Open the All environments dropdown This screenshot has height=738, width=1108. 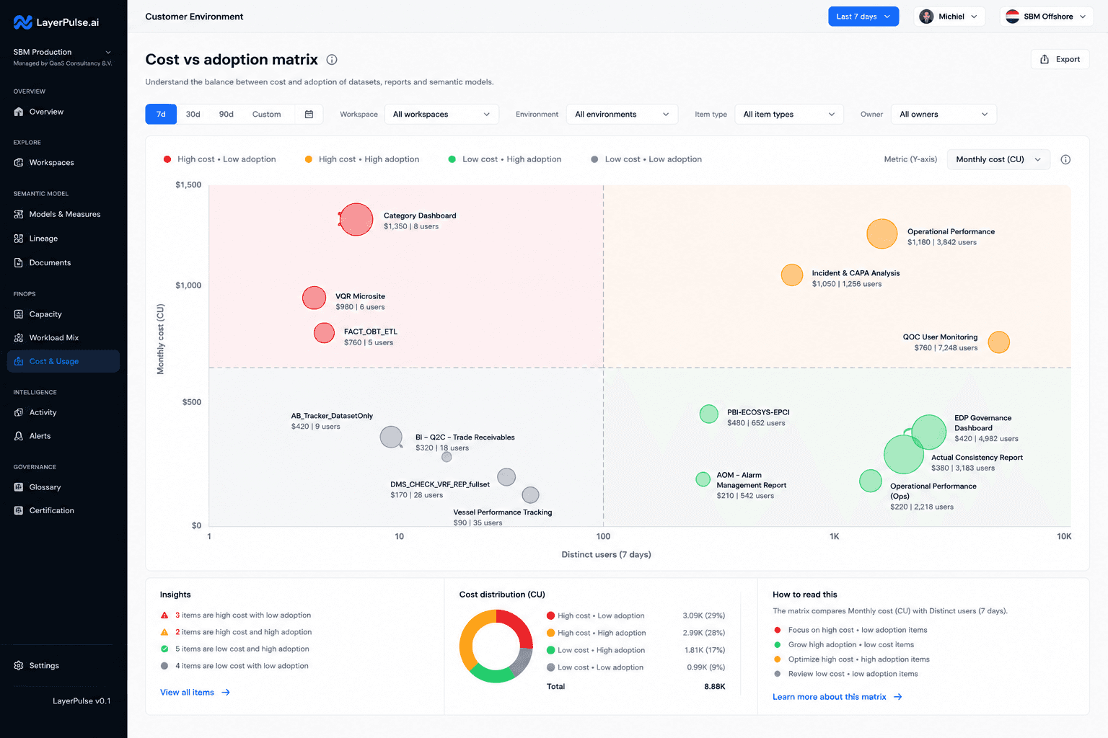tap(622, 115)
